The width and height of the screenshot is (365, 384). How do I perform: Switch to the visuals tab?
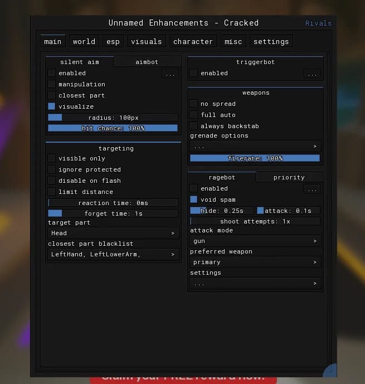coord(147,41)
